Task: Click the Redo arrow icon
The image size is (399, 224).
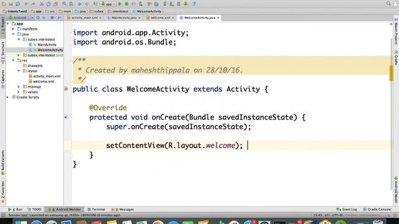Action: (x=33, y=4)
